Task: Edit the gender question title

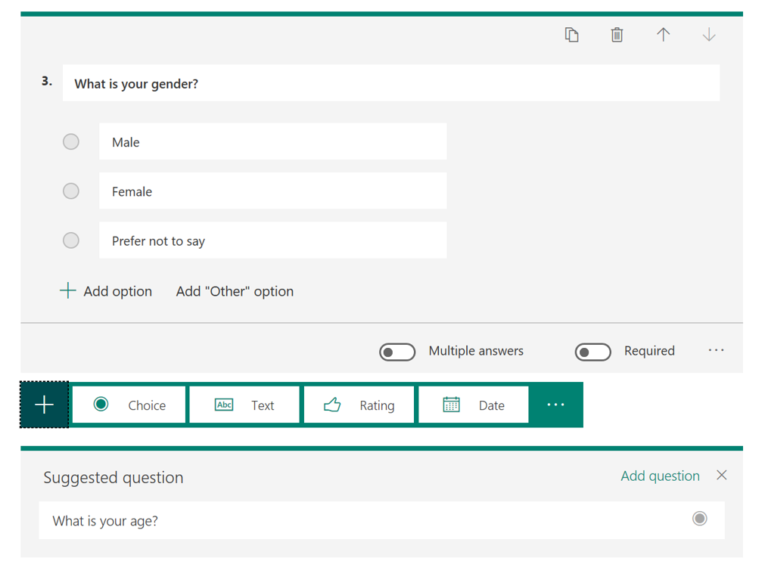Action: tap(391, 82)
